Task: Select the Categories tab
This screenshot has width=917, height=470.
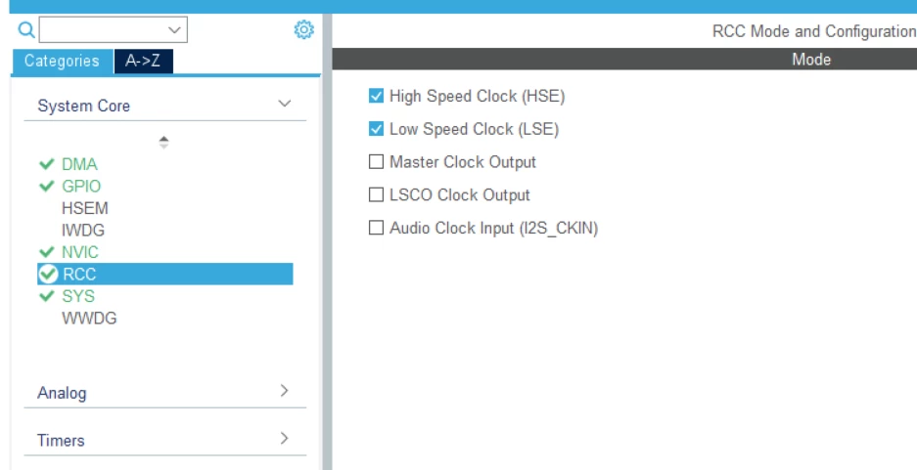Action: point(62,61)
